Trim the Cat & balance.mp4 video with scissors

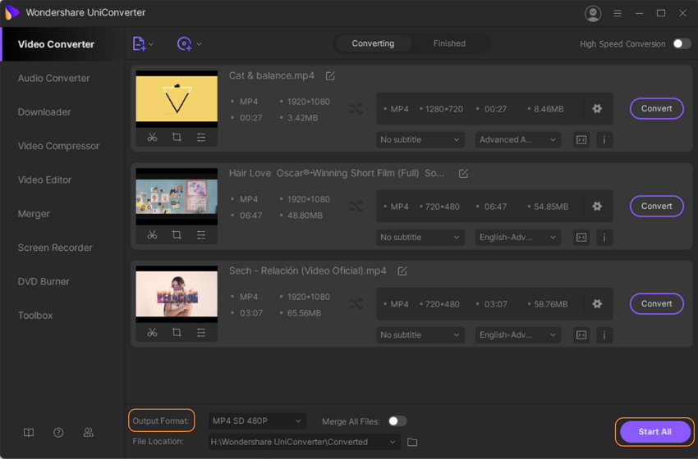(x=152, y=138)
